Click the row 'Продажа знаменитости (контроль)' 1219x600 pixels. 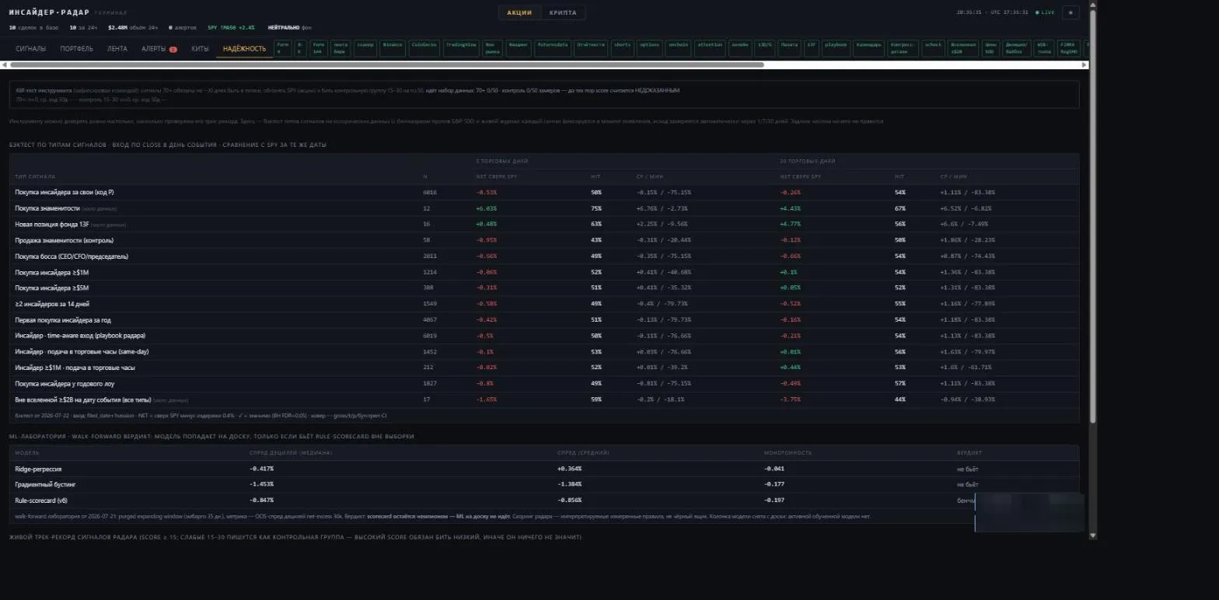click(544, 240)
